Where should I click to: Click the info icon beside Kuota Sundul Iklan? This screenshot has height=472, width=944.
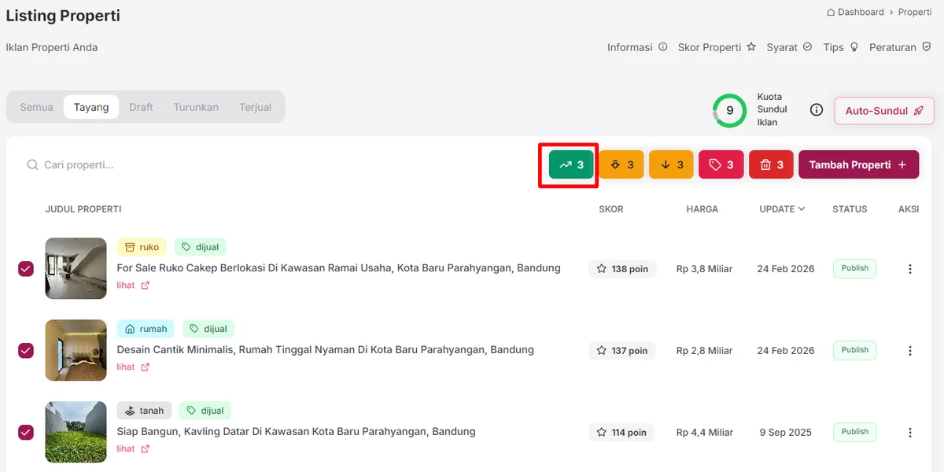817,110
